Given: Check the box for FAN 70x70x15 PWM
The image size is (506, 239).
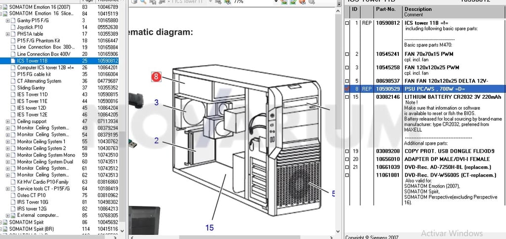Looking at the screenshot, I should (347, 54).
